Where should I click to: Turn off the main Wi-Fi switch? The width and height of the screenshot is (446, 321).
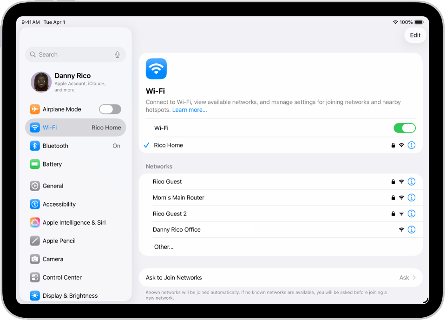tap(405, 128)
